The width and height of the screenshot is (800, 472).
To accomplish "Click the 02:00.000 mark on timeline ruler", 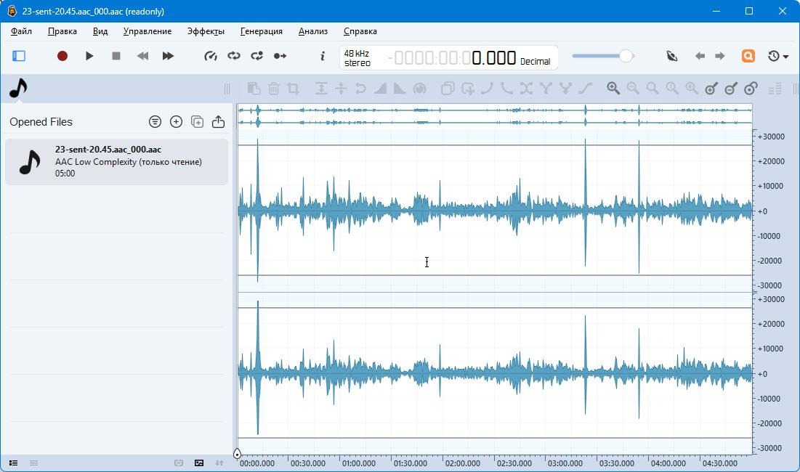I will click(x=462, y=463).
